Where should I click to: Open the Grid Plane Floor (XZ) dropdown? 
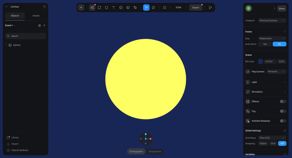[272, 138]
